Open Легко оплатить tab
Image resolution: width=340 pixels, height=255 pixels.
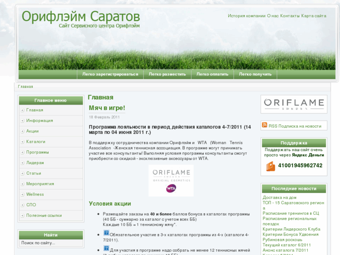point(212,74)
